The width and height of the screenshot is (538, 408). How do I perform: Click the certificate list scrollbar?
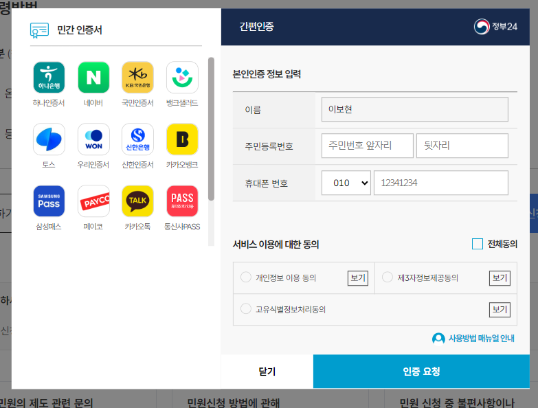211,129
